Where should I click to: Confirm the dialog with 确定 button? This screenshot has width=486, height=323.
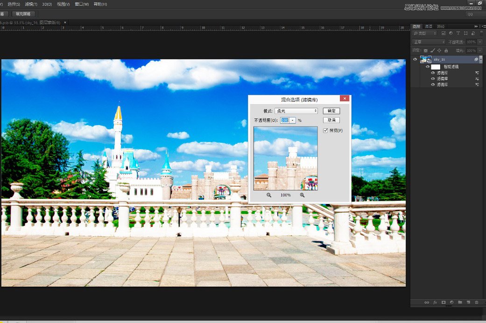(x=331, y=111)
